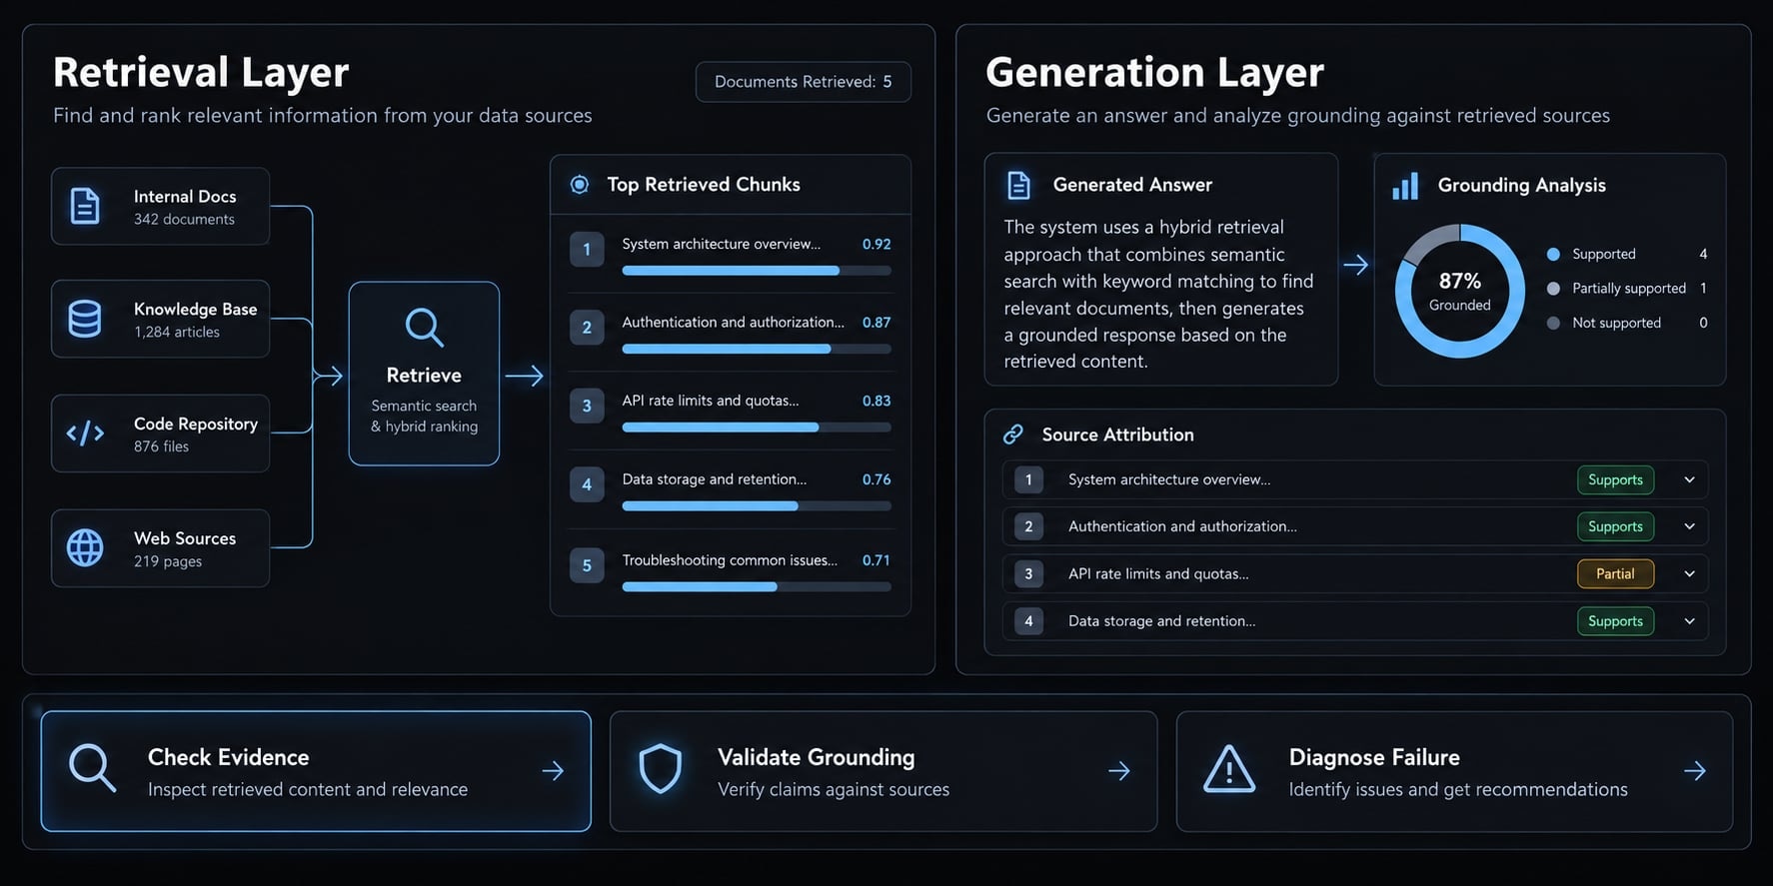Click the '219 pages' text under Web Sources
This screenshot has height=886, width=1773.
pyautogui.click(x=168, y=561)
